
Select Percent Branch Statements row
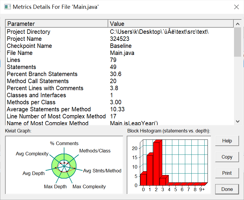coord(120,74)
